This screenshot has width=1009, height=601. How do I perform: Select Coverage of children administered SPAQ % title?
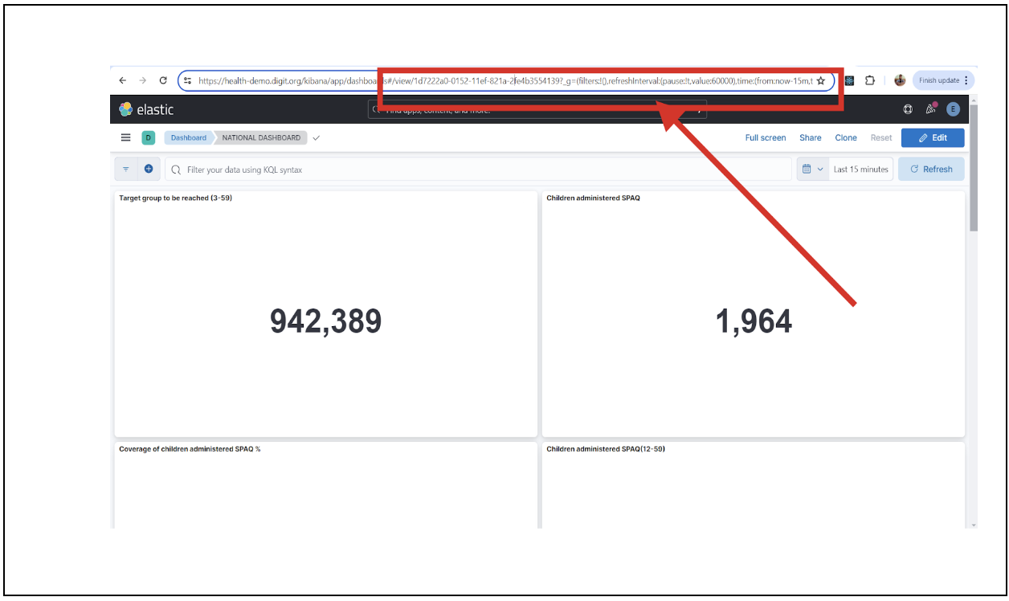[190, 448]
